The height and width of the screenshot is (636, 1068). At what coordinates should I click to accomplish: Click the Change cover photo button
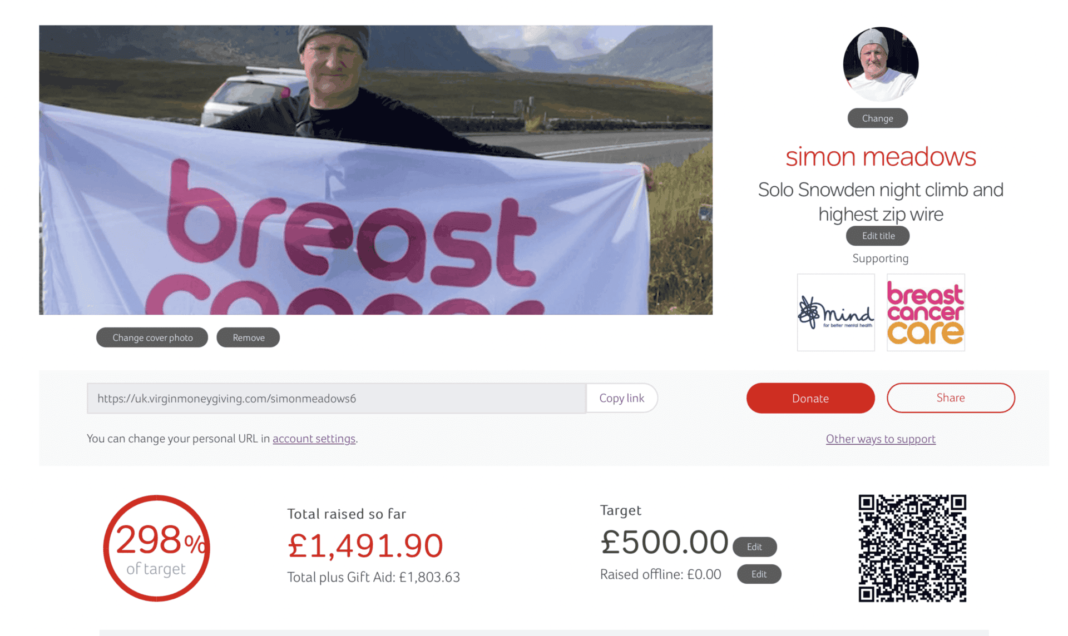click(152, 337)
